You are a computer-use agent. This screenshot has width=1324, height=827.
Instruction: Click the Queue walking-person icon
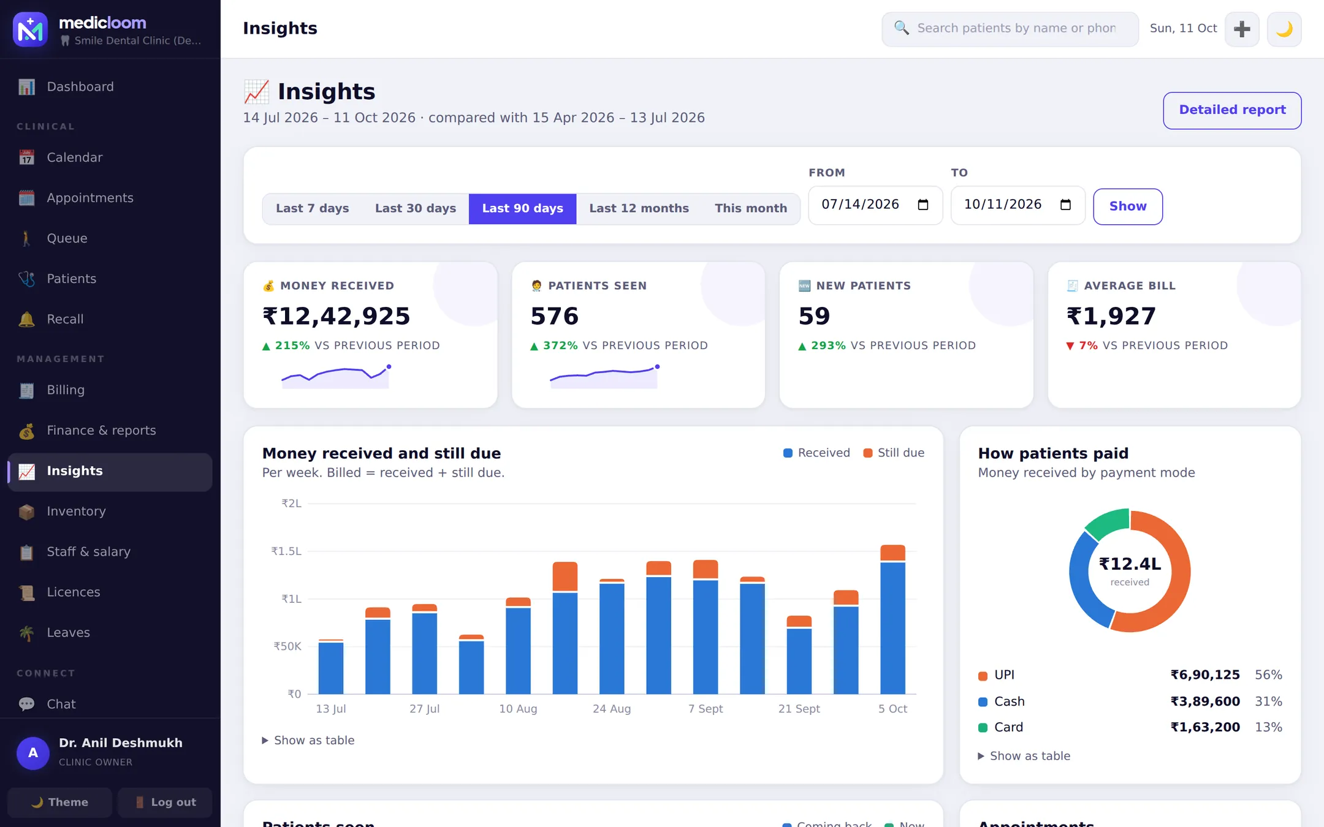point(26,238)
